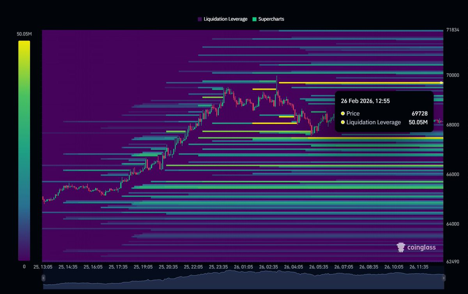
Task: Click the 71834 price axis label
Action: click(452, 30)
